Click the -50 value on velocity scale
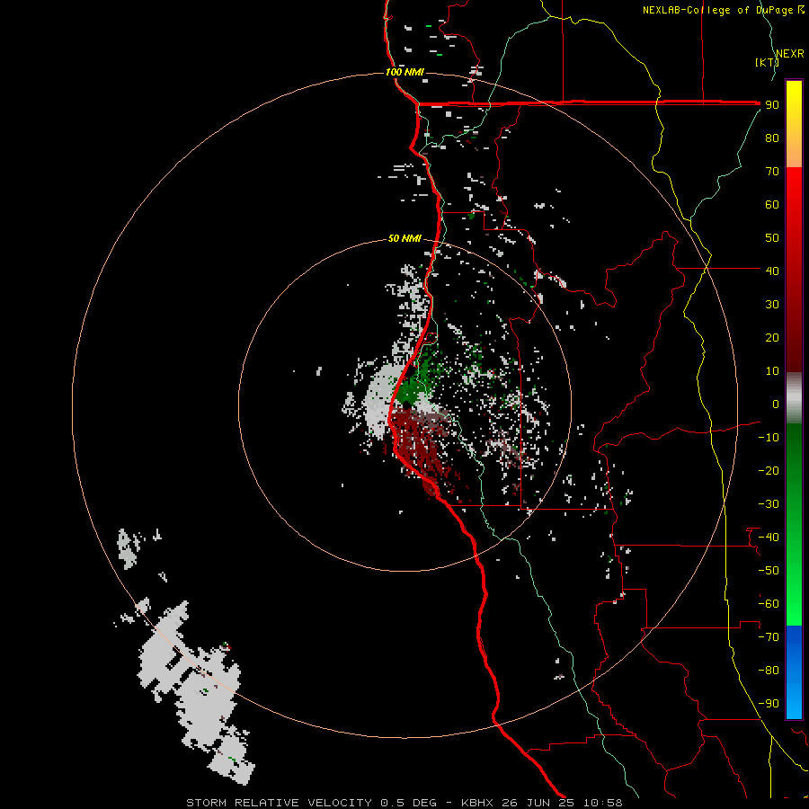The image size is (809, 809). 769,571
